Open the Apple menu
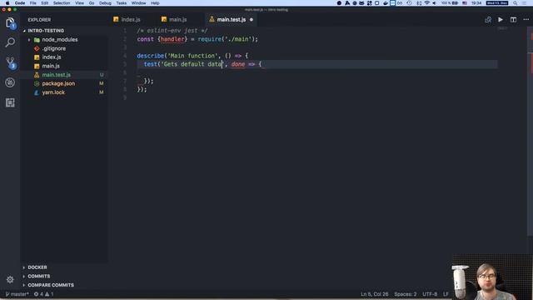The height and width of the screenshot is (300, 533). (x=7, y=3)
